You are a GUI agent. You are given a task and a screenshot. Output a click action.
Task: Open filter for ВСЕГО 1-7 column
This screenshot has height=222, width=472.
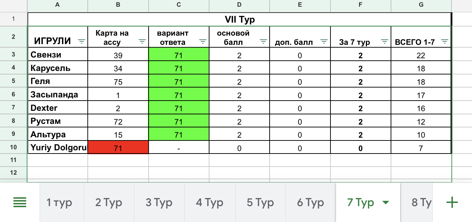(445, 42)
